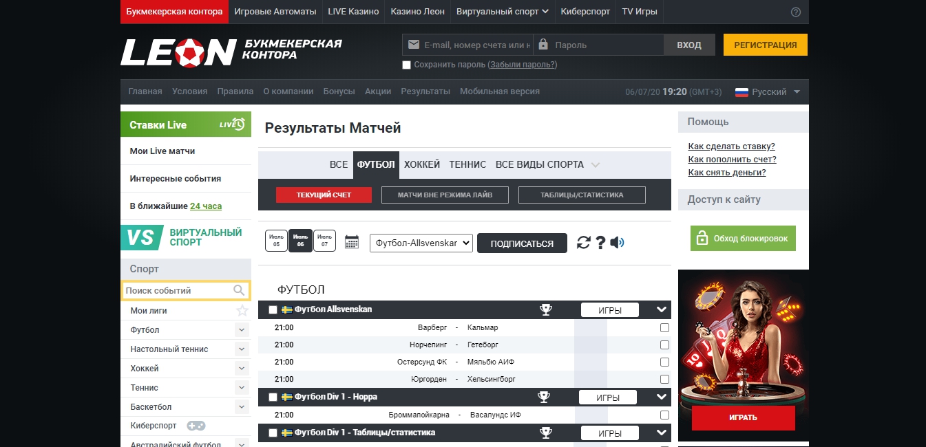Viewport: 926px width, 447px height.
Task: Open the Как сделать ставку? link
Action: click(x=732, y=146)
